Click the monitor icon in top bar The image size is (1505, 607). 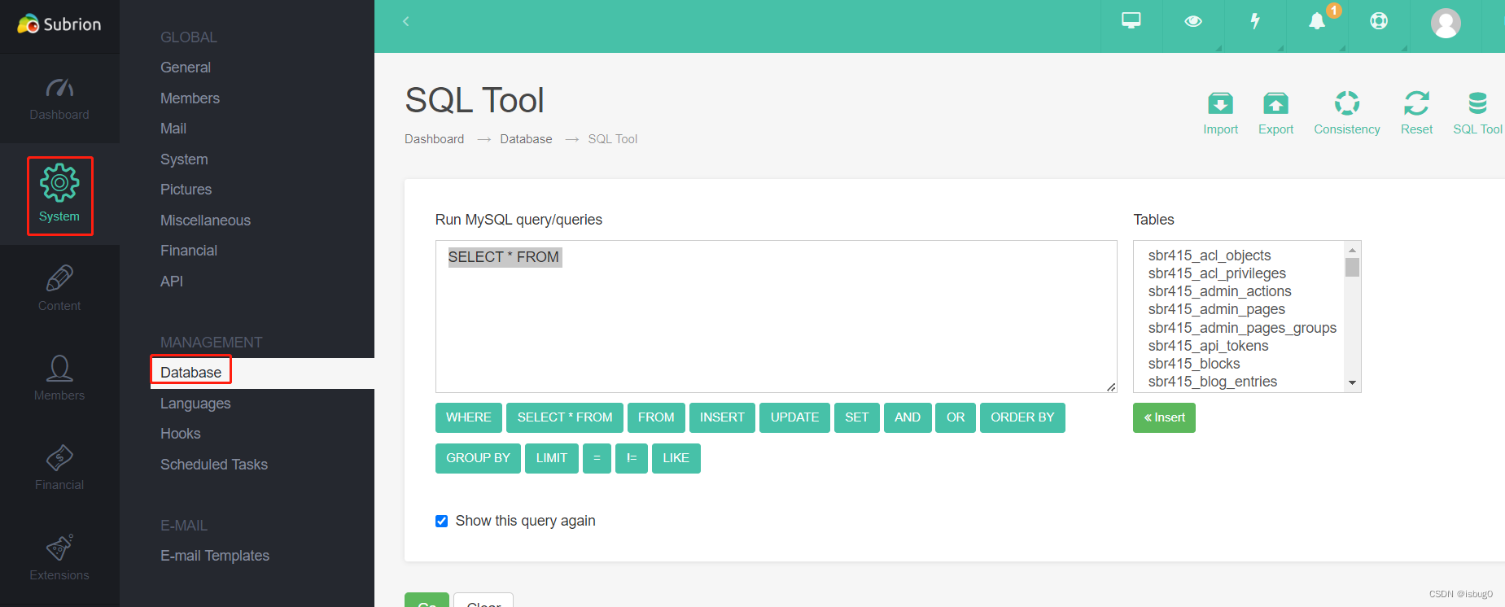pyautogui.click(x=1131, y=21)
